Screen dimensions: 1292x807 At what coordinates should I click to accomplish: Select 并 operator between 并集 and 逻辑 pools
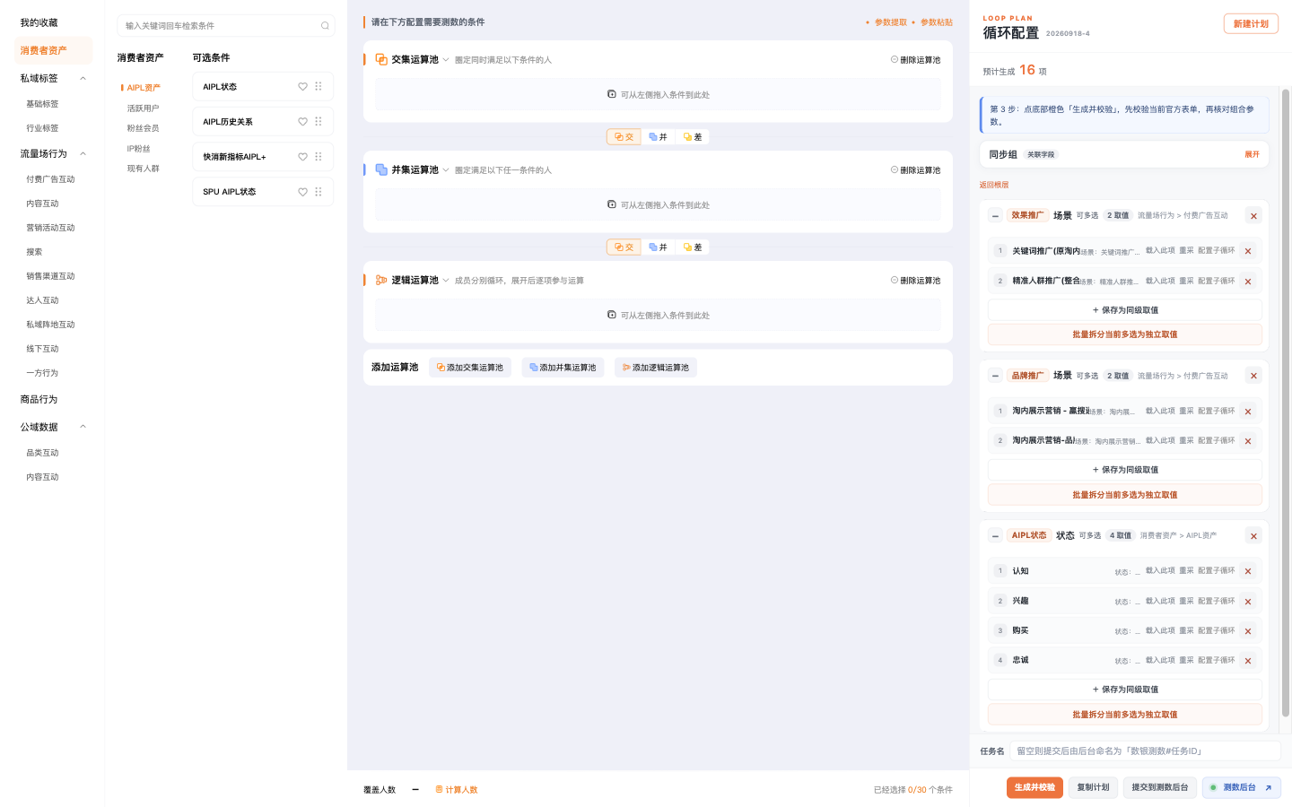[659, 247]
